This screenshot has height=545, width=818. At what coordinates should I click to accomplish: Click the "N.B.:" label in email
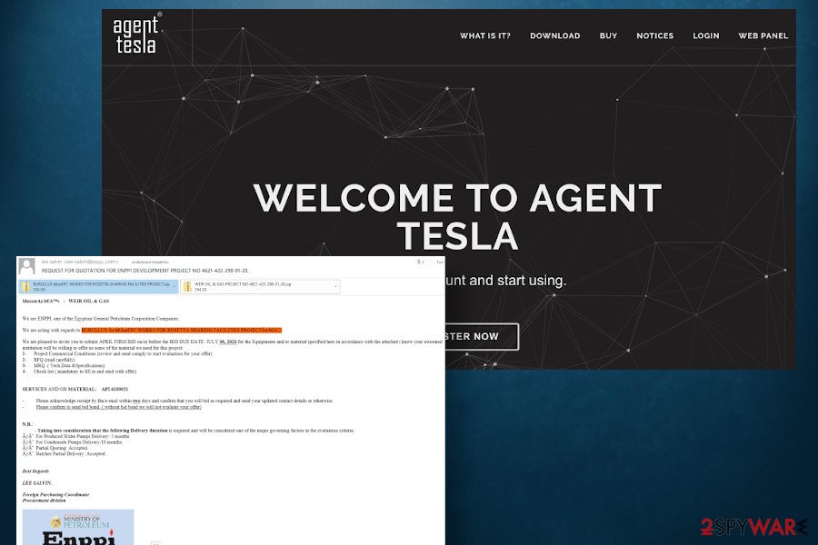click(27, 424)
